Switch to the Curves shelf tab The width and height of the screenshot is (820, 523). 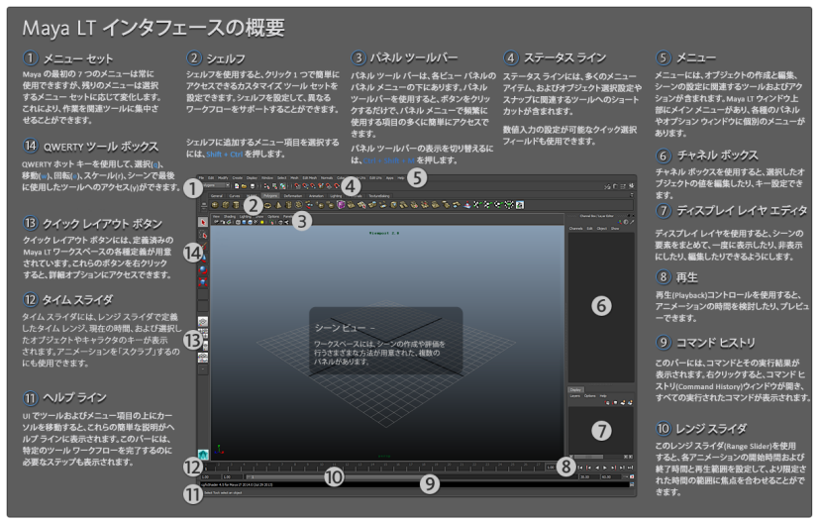[235, 195]
